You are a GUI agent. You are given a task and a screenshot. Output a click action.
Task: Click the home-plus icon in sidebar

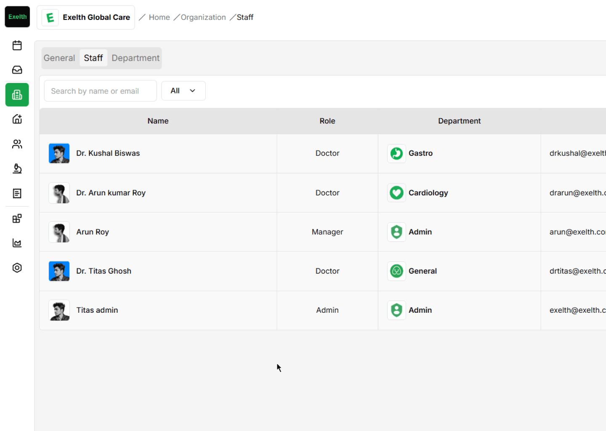17,119
